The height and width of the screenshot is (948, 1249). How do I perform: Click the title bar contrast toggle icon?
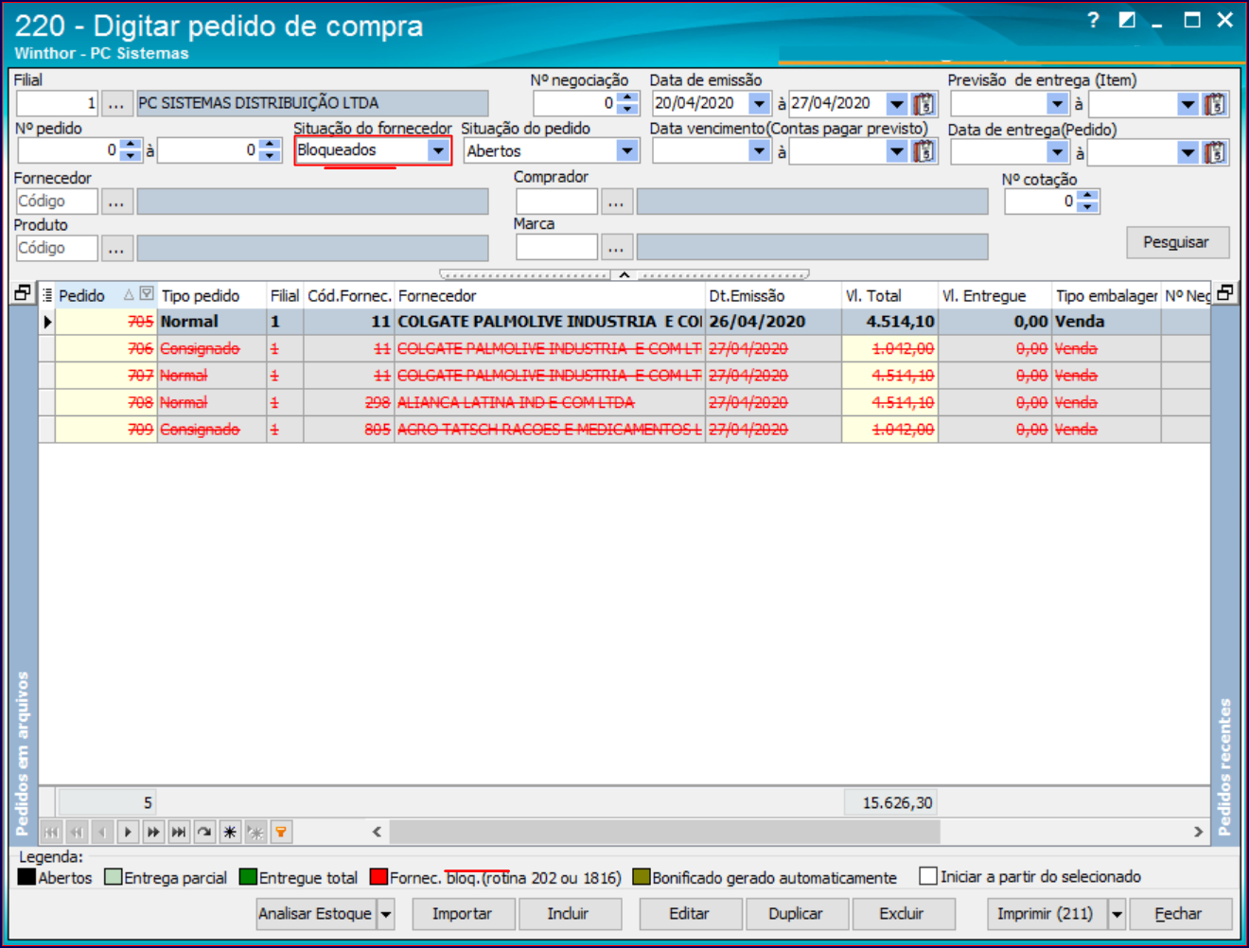click(1127, 20)
